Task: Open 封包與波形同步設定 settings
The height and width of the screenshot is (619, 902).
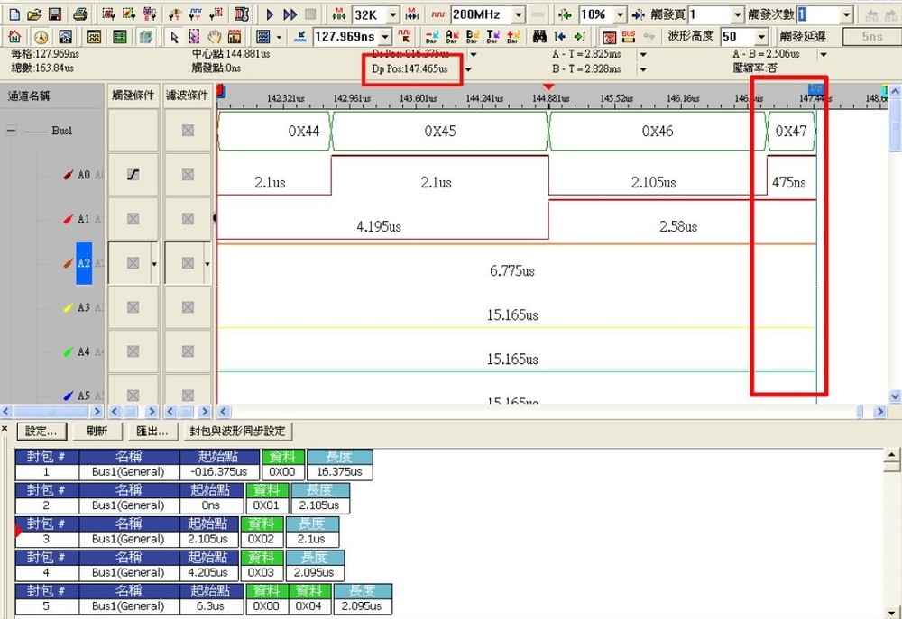Action: coord(237,431)
